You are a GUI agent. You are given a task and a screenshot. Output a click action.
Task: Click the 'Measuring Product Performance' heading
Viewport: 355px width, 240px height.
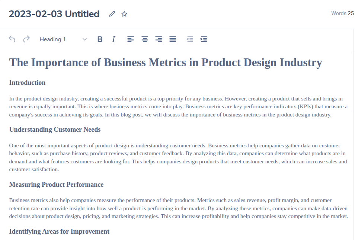coord(56,185)
